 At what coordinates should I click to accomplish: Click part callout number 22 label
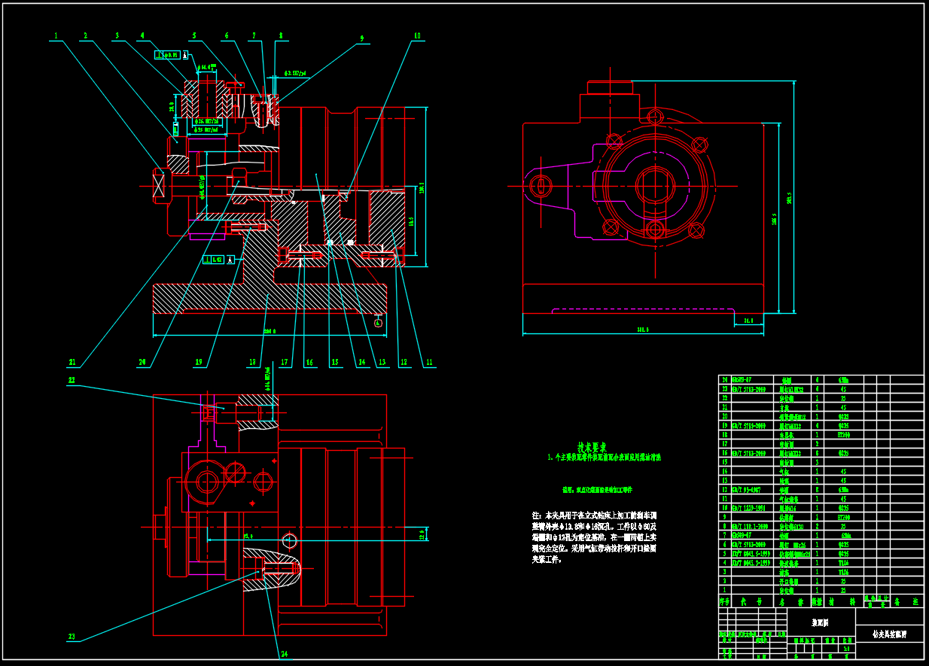click(x=72, y=381)
